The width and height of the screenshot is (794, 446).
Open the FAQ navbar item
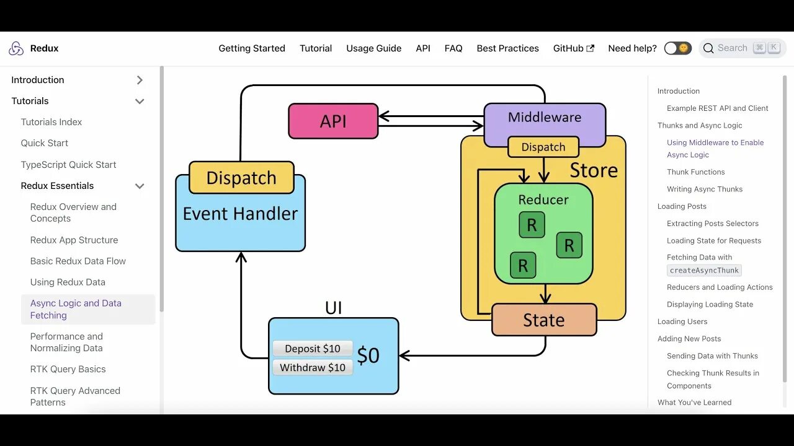point(453,48)
